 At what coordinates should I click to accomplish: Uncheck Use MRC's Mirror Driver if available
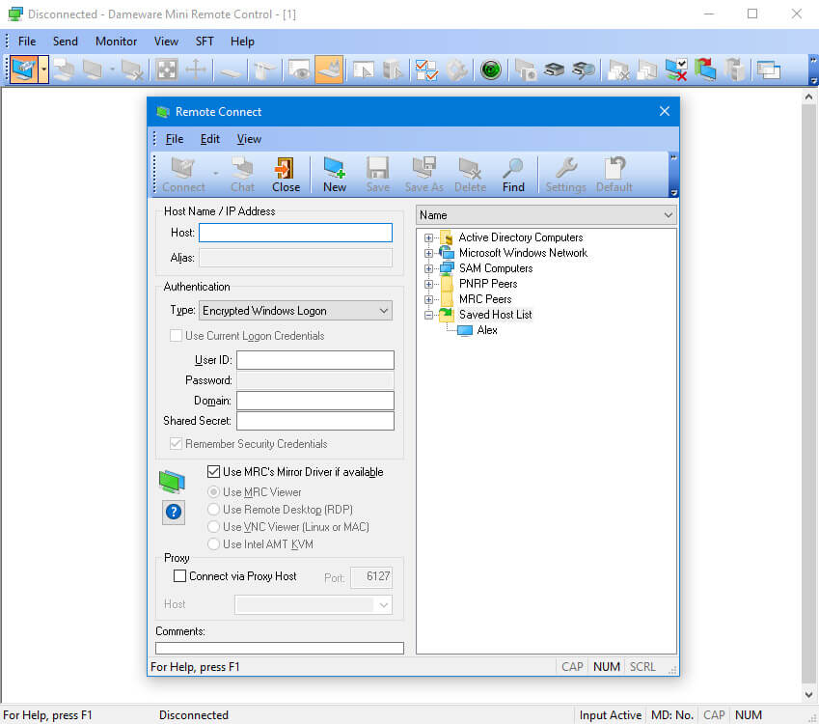pyautogui.click(x=213, y=471)
